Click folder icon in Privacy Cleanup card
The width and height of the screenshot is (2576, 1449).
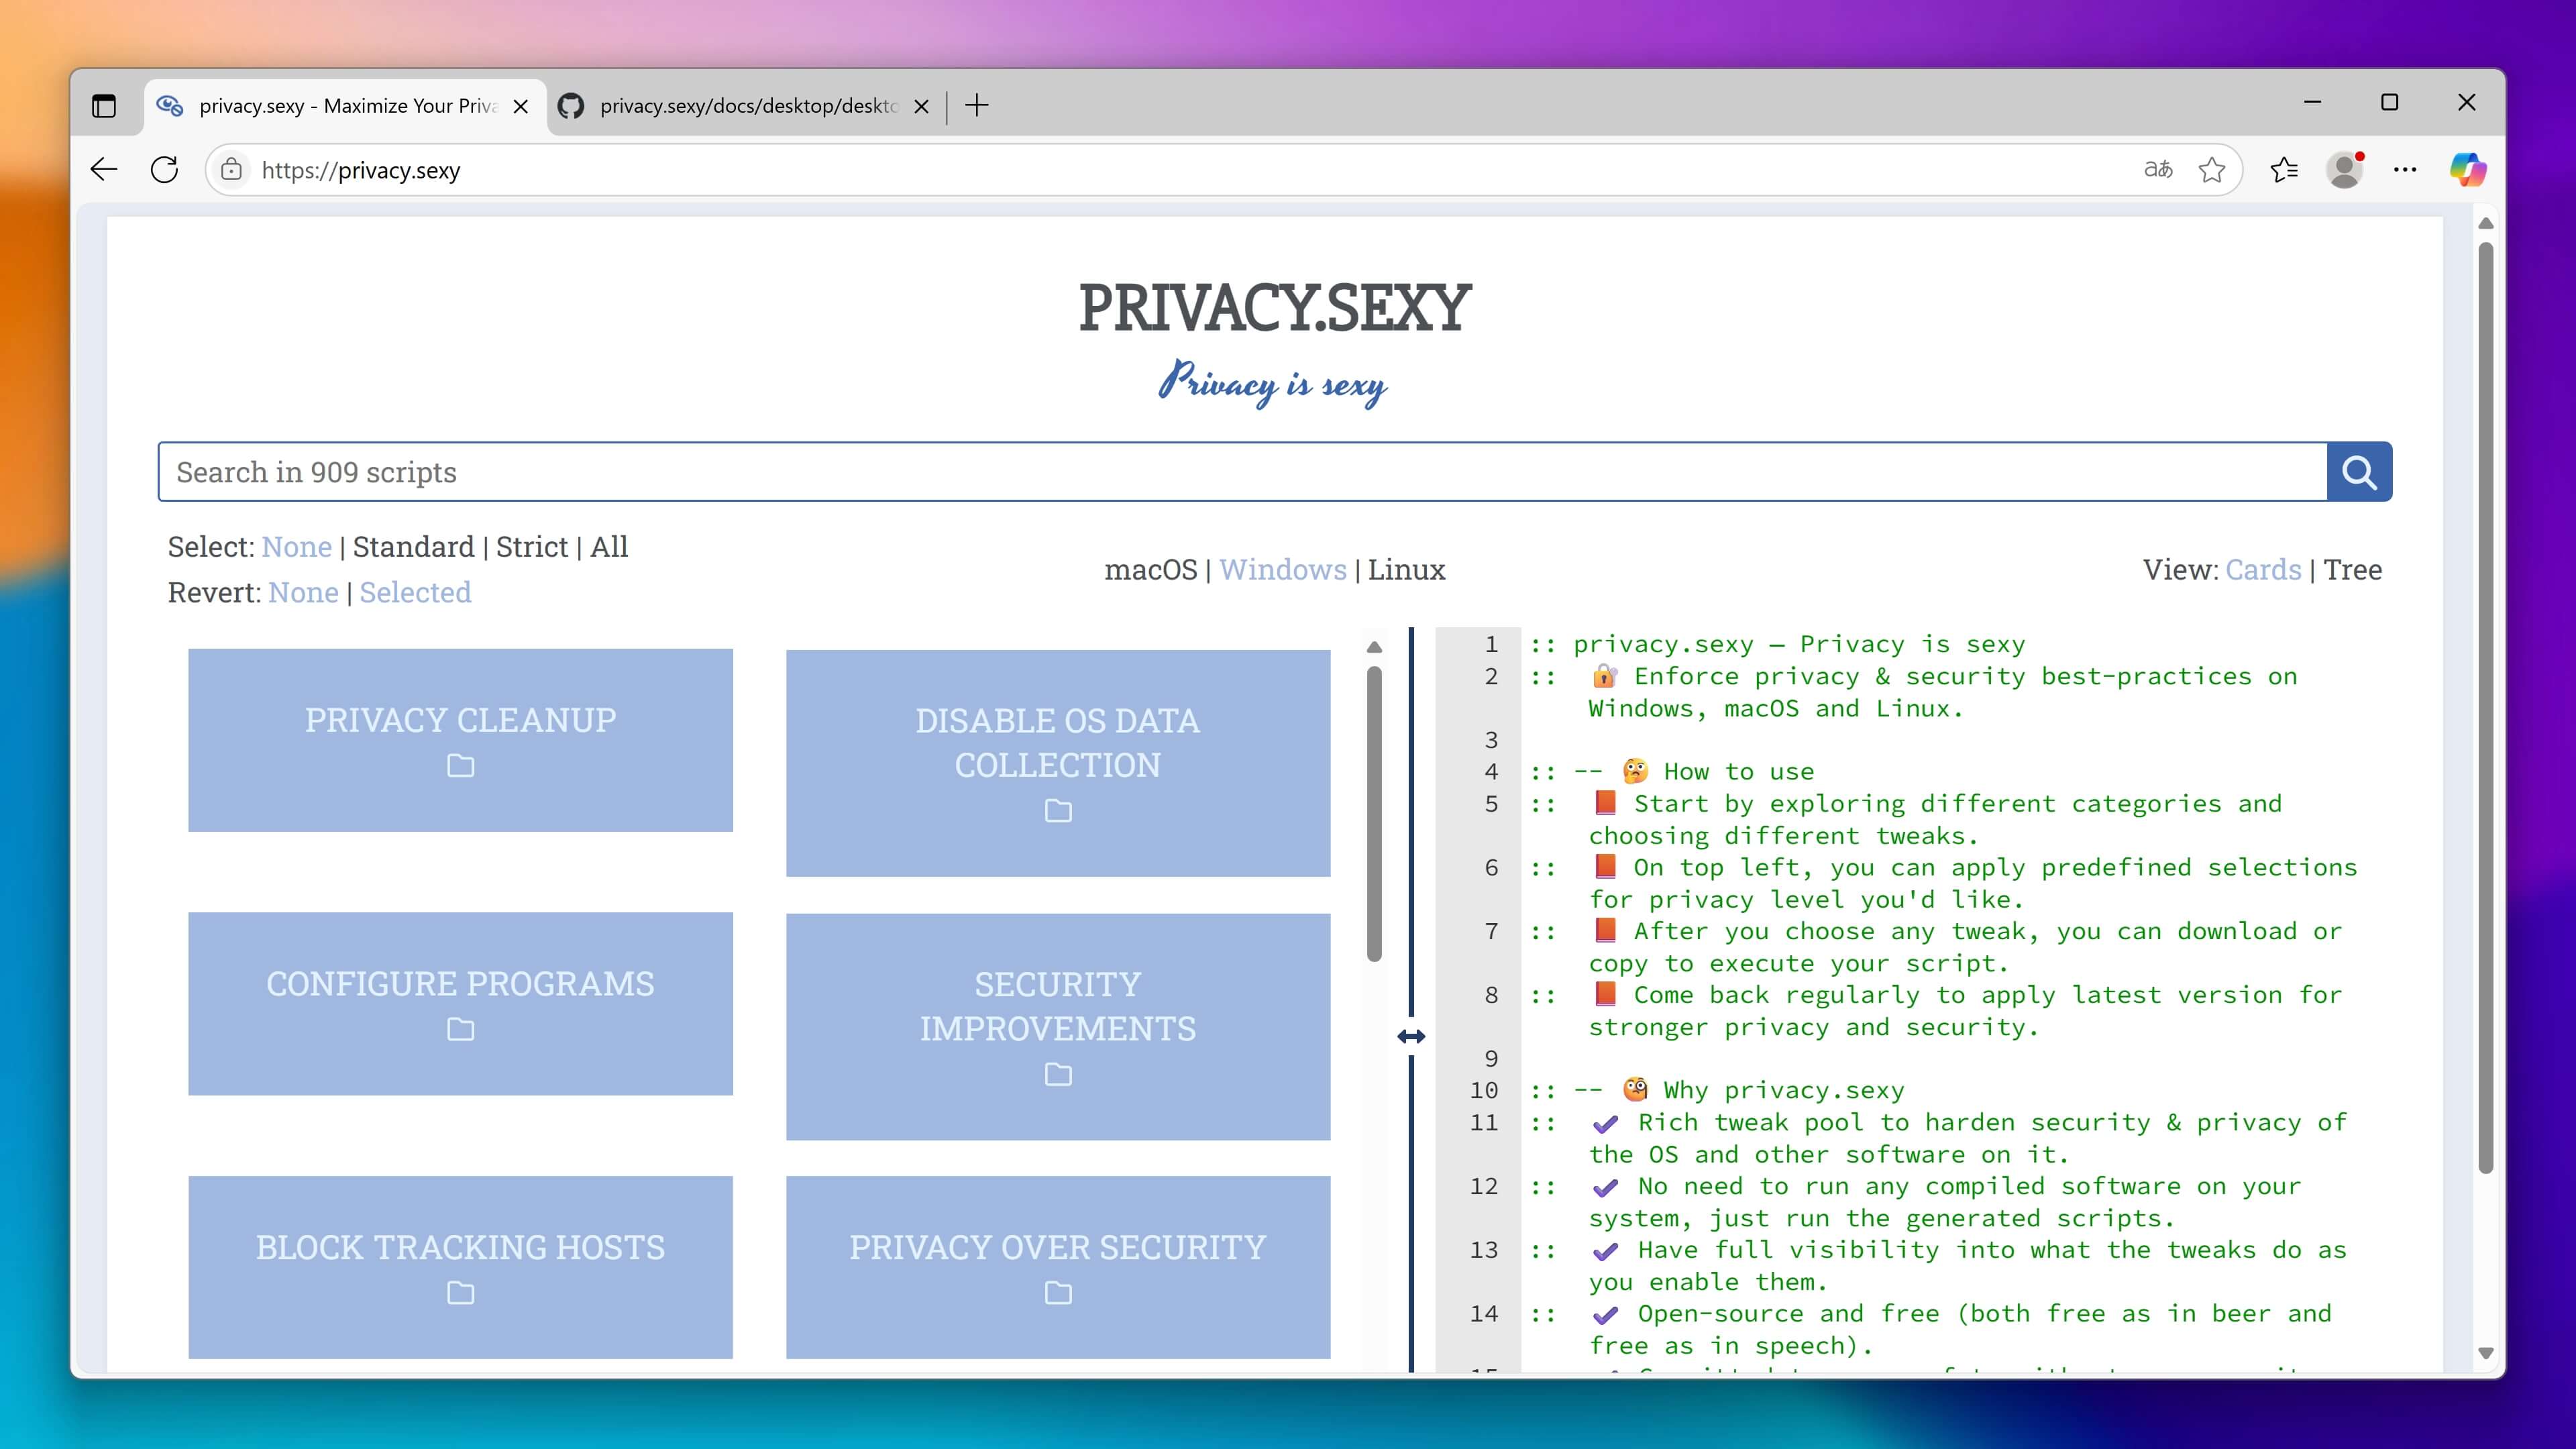click(x=460, y=766)
